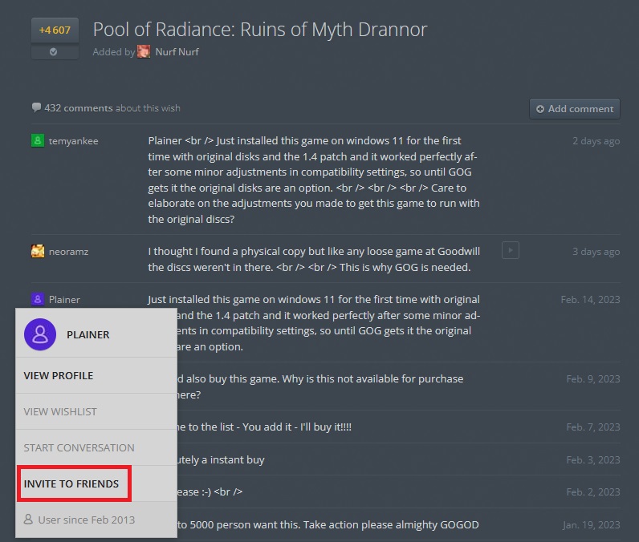Click the comment about 5000 person want this
The width and height of the screenshot is (639, 542).
[x=328, y=525]
